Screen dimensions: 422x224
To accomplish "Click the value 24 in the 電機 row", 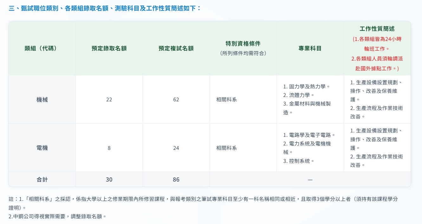I will click(x=176, y=148).
